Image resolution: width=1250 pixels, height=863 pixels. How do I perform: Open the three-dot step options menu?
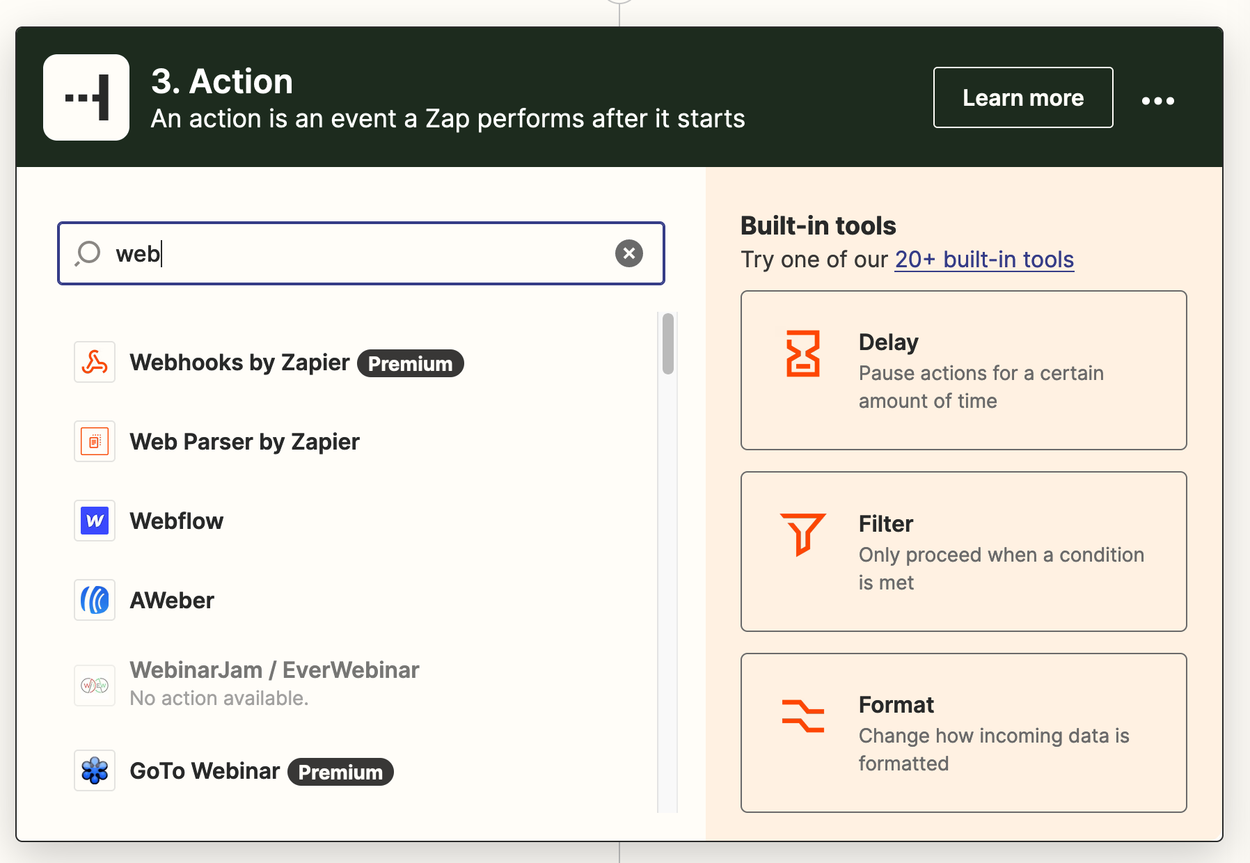pos(1157,100)
